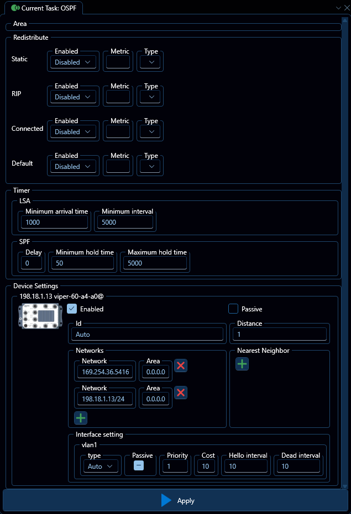Edit LSA Minimum interval field
The width and height of the screenshot is (351, 514).
tap(125, 222)
